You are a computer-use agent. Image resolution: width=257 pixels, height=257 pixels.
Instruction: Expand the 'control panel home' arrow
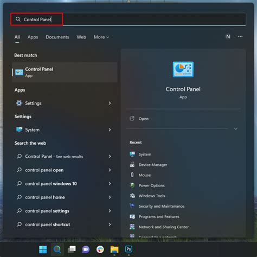pyautogui.click(x=110, y=197)
